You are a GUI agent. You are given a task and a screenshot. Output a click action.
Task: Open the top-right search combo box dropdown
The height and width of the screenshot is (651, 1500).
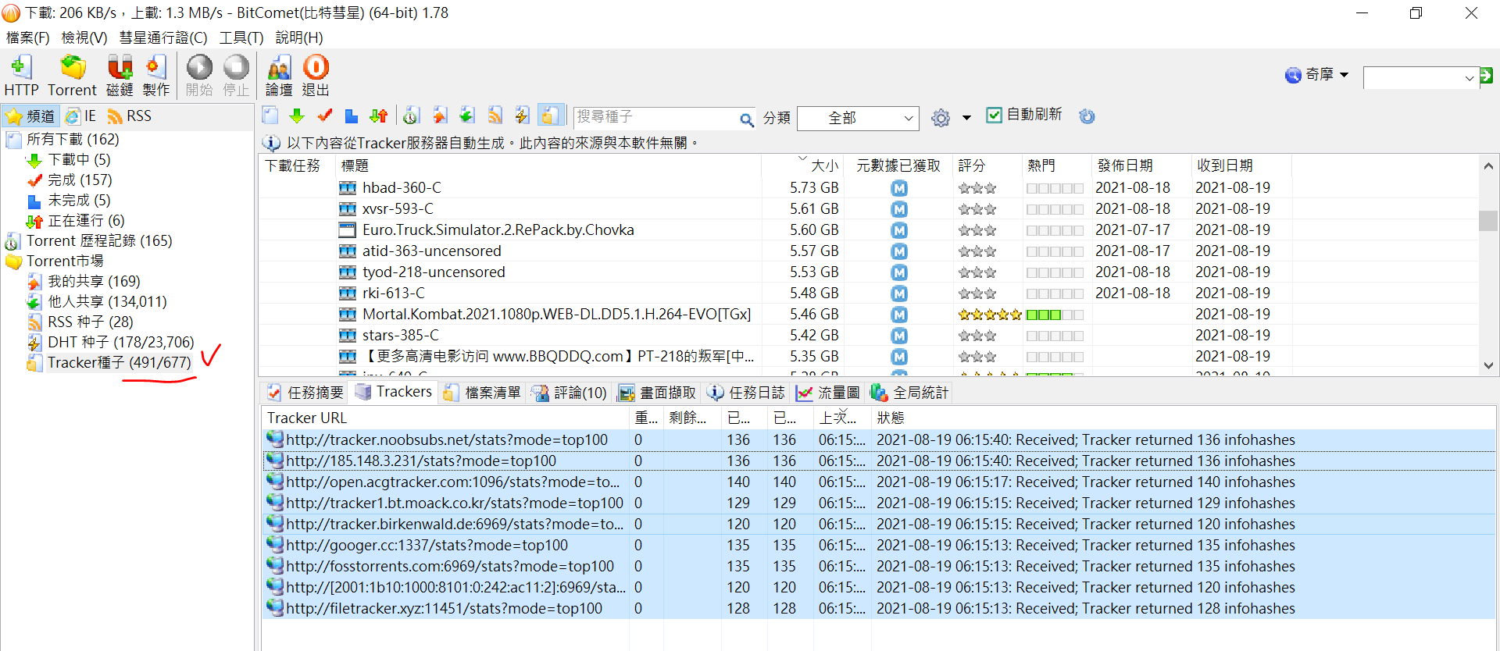click(1469, 77)
